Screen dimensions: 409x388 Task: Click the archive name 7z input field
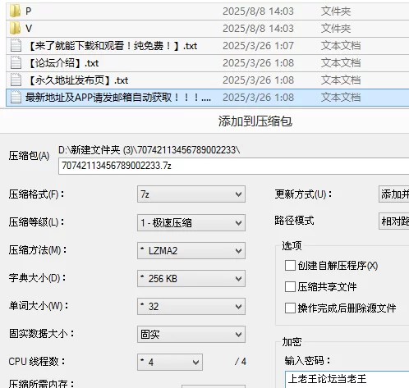coord(233,166)
